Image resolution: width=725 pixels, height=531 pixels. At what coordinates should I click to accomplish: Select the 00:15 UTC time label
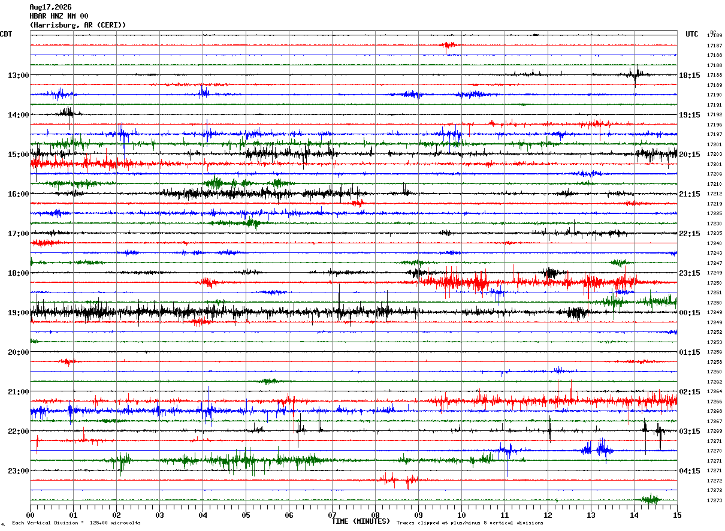(690, 313)
